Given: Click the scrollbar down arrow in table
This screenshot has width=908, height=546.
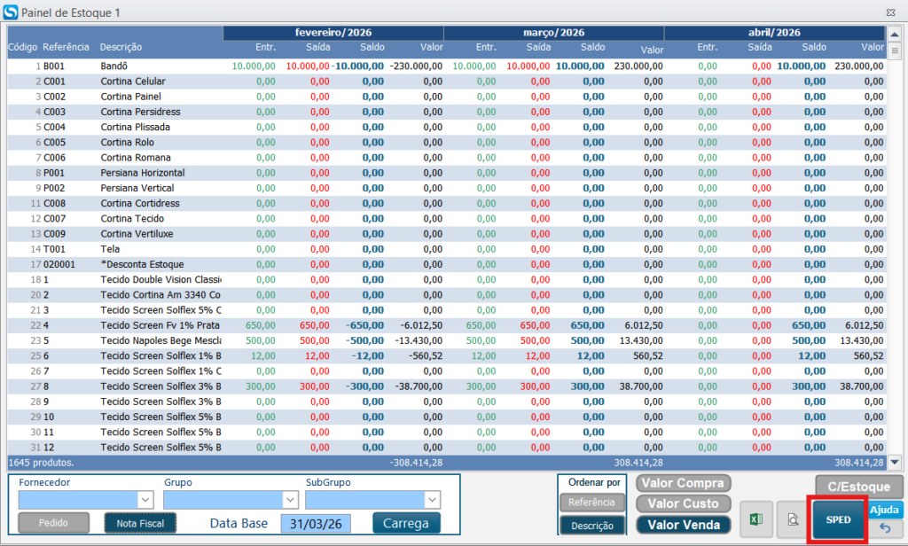Looking at the screenshot, I should (x=894, y=462).
